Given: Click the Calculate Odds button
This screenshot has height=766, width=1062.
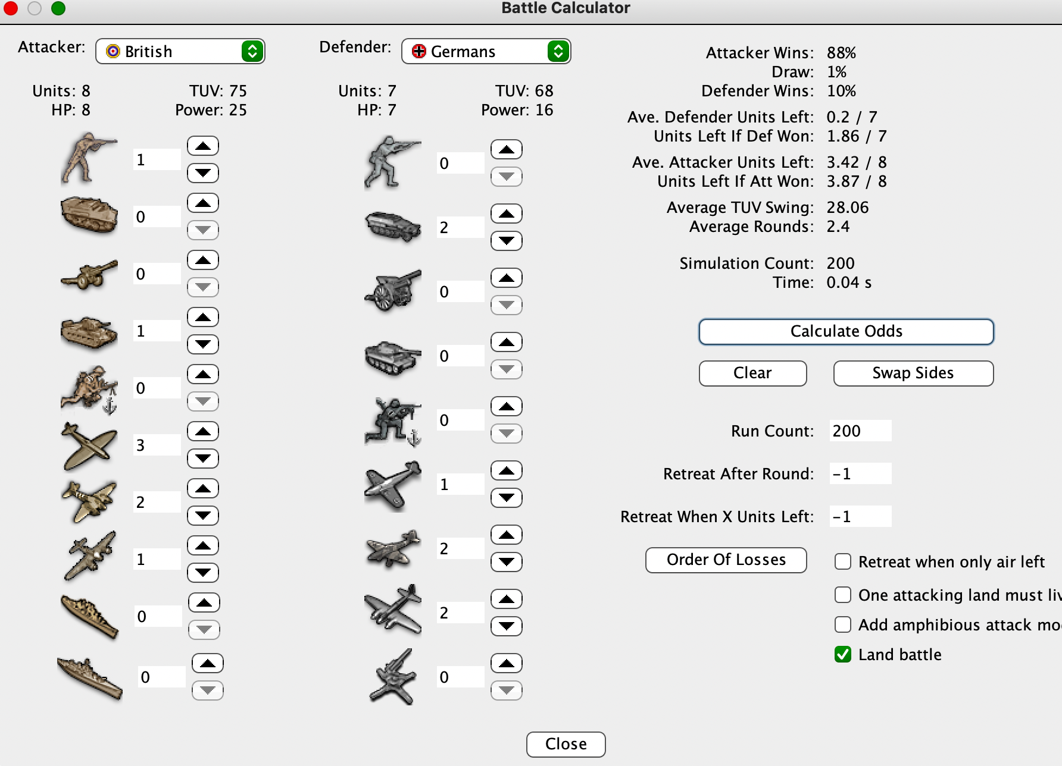Looking at the screenshot, I should pos(846,331).
